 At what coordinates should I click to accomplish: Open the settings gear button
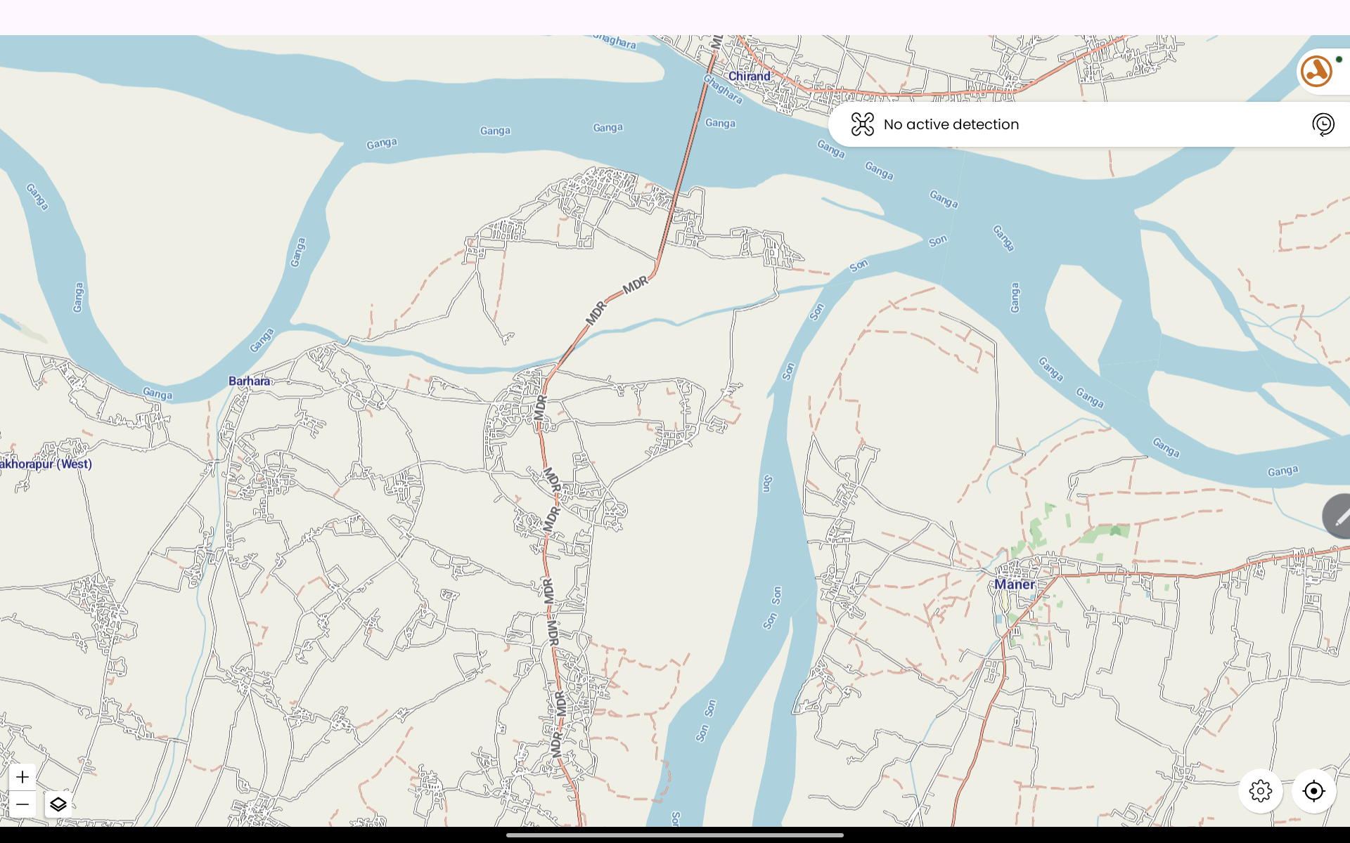pyautogui.click(x=1261, y=791)
